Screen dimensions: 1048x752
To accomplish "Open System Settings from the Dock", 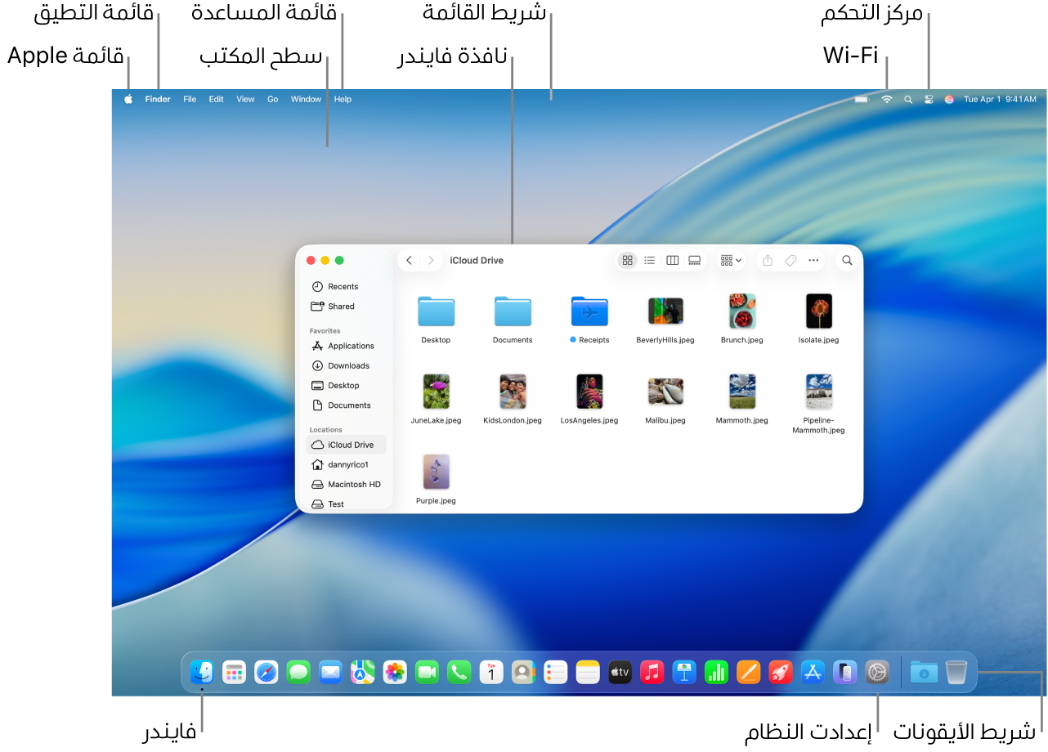I will click(876, 672).
